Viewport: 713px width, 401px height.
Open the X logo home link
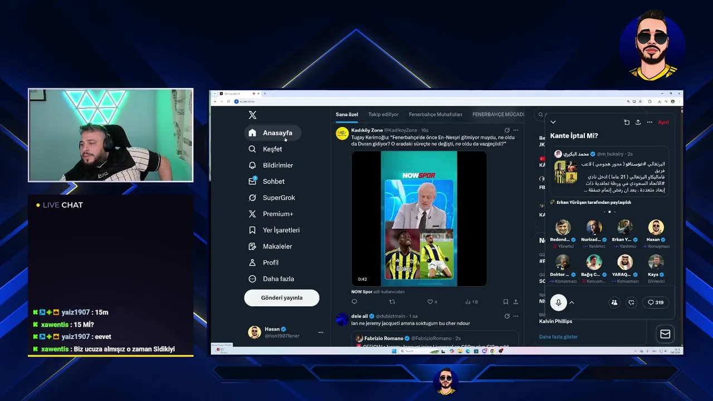coord(252,115)
